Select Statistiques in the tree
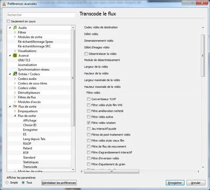 [31, 162]
